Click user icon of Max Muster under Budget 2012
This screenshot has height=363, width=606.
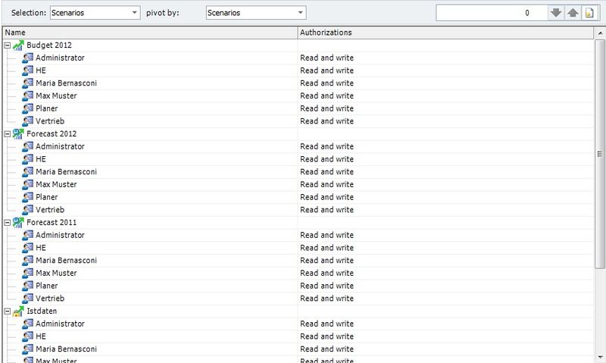pos(27,96)
